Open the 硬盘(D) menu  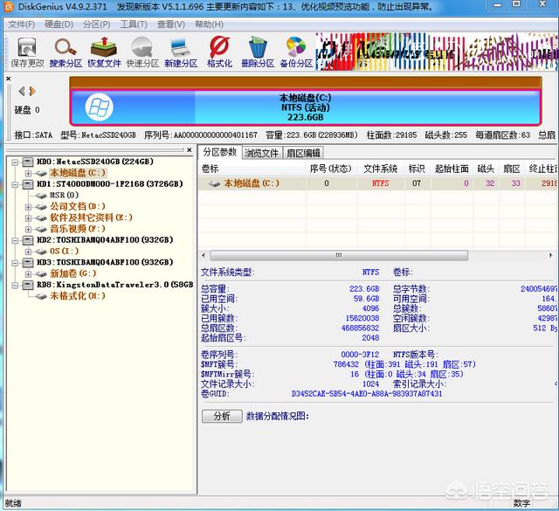point(59,24)
